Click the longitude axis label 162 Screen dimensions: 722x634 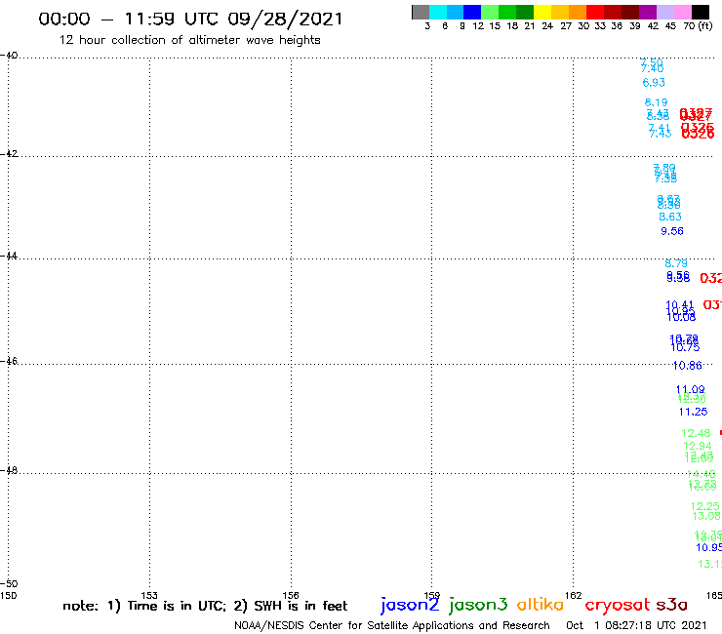click(574, 595)
